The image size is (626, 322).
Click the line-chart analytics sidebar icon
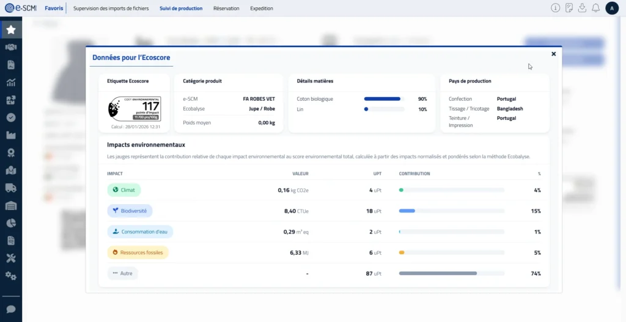point(11,82)
